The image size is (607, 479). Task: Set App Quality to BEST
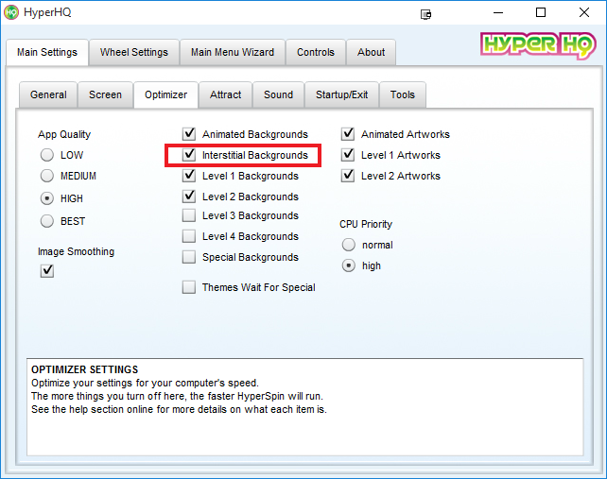click(x=47, y=221)
